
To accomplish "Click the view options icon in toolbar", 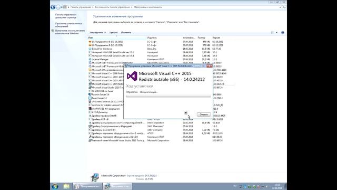I will point(272,33).
